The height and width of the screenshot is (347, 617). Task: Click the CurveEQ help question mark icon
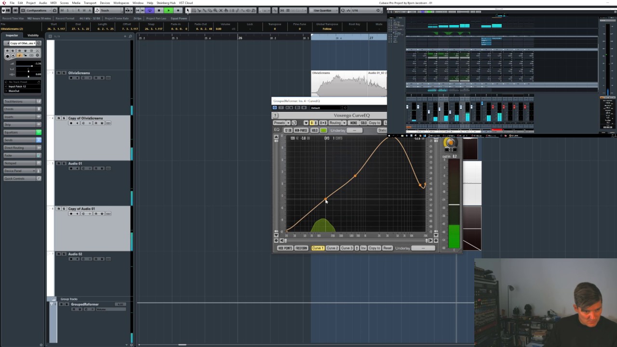click(275, 115)
